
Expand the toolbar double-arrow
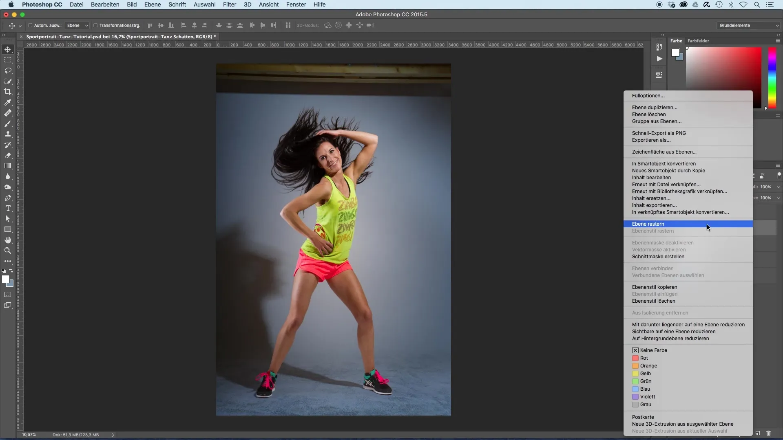point(4,35)
